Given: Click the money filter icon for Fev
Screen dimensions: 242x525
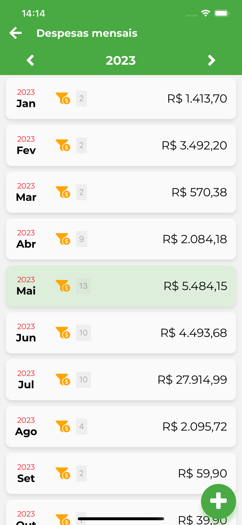Looking at the screenshot, I should pos(63,145).
